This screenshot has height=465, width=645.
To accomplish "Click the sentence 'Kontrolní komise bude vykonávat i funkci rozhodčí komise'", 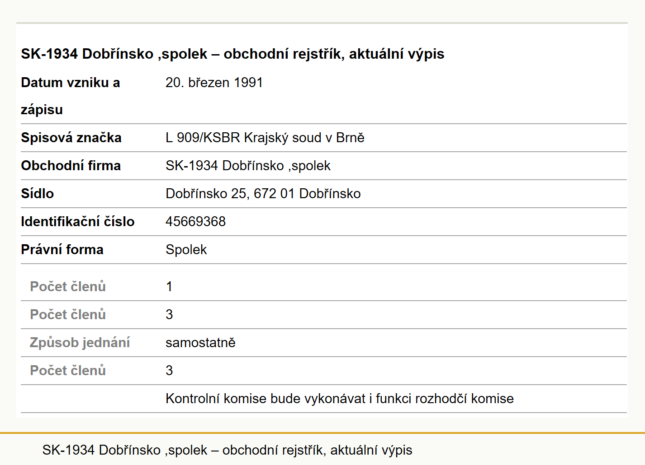I will click(340, 399).
